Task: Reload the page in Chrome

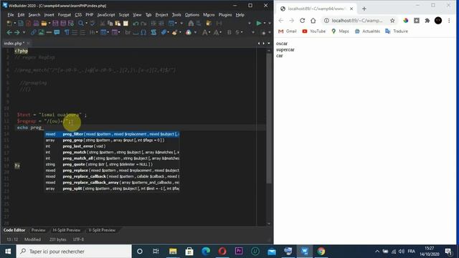Action: 303,21
